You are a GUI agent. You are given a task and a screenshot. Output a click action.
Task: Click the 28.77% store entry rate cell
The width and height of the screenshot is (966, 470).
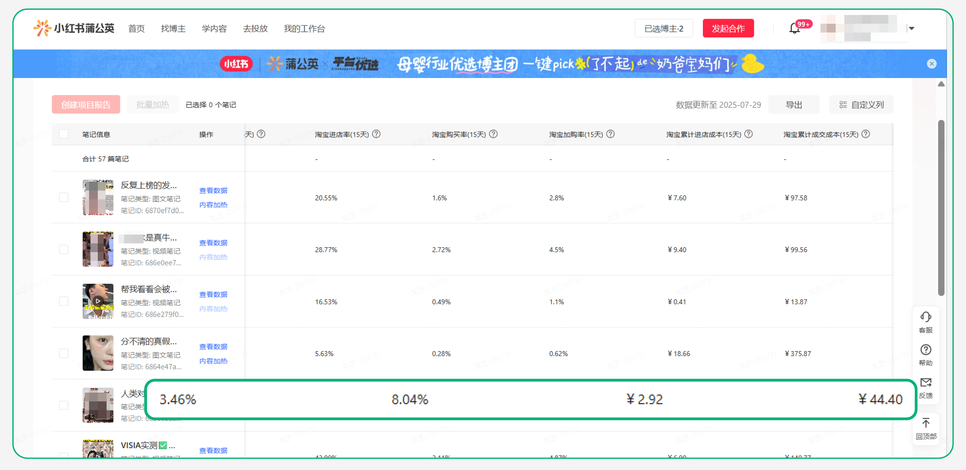click(326, 250)
